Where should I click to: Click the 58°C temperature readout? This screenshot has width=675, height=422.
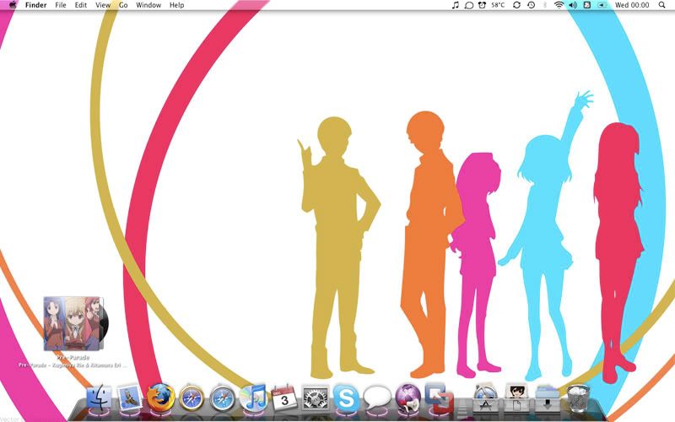coord(498,5)
